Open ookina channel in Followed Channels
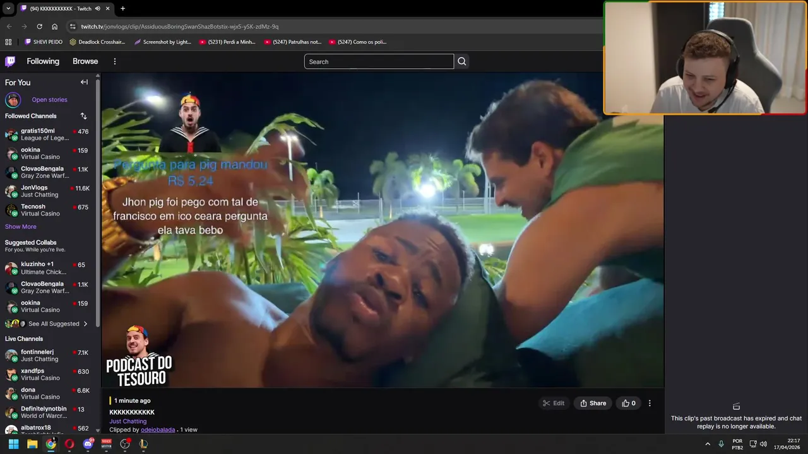The width and height of the screenshot is (808, 454). (47, 153)
